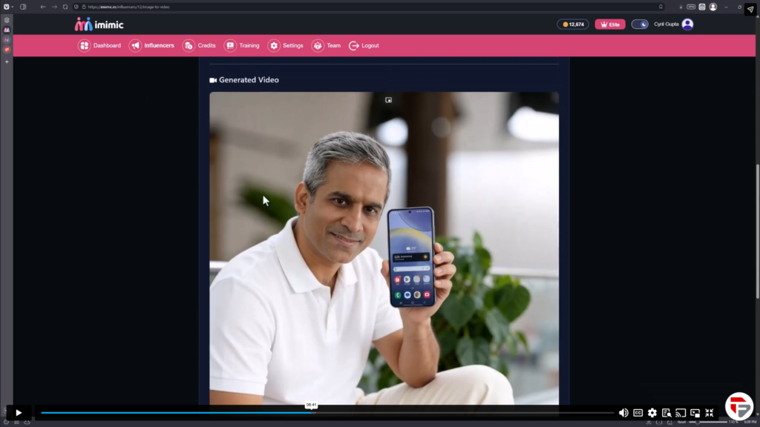Open the Team page
This screenshot has width=760, height=427.
click(x=327, y=46)
